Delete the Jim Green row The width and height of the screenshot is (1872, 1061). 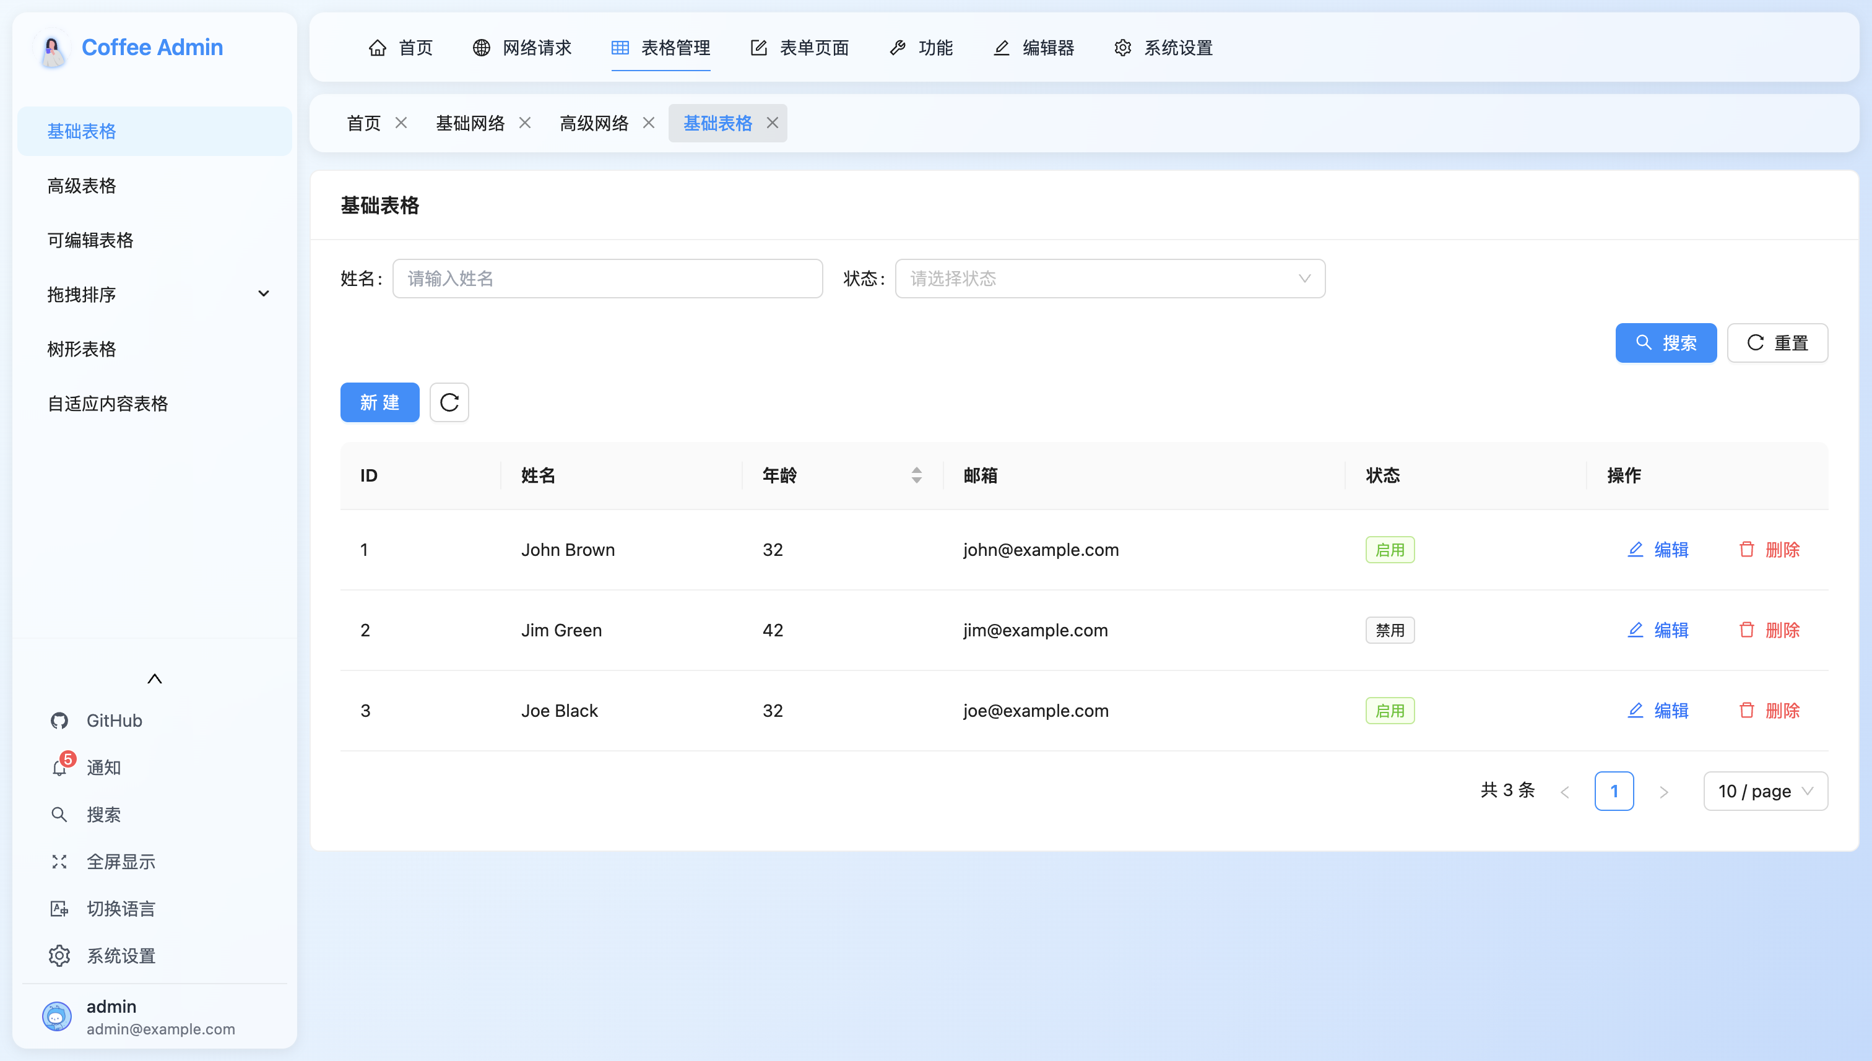[1769, 630]
